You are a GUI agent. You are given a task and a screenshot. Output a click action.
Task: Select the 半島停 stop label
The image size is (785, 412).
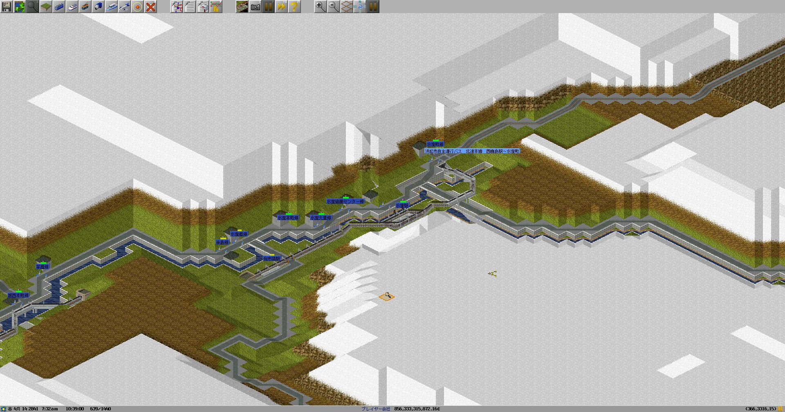tap(222, 242)
